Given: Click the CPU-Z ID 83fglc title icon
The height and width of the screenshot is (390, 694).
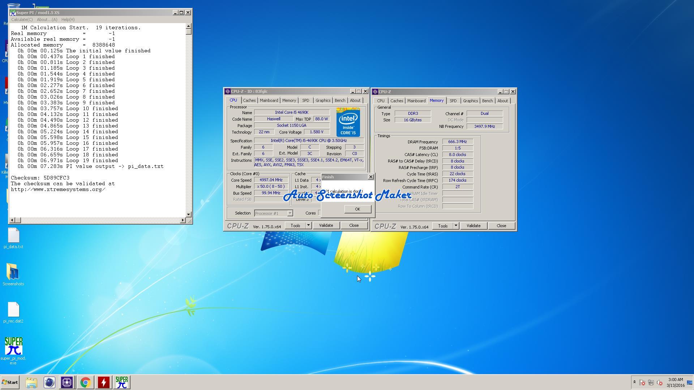Looking at the screenshot, I should click(x=228, y=91).
